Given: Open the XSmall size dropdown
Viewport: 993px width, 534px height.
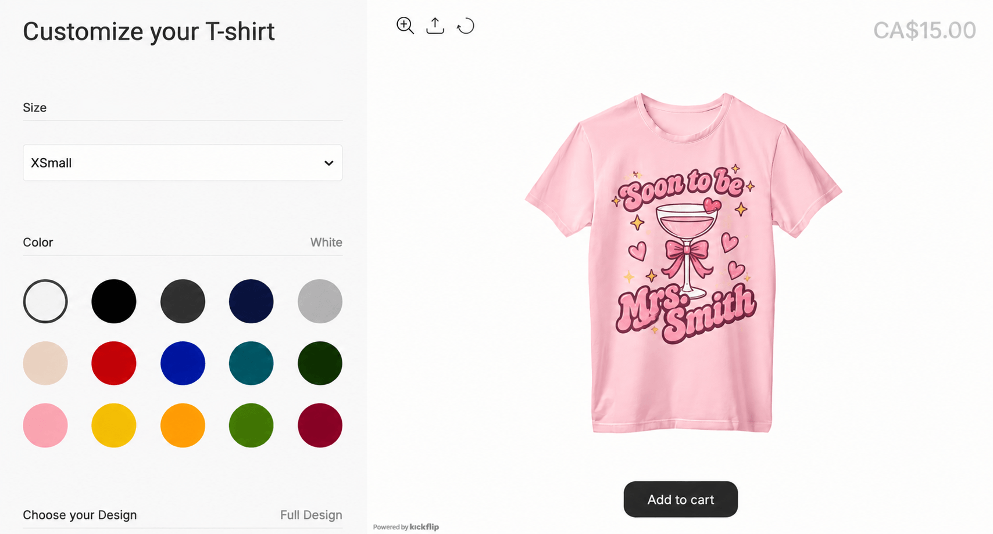Looking at the screenshot, I should click(183, 163).
